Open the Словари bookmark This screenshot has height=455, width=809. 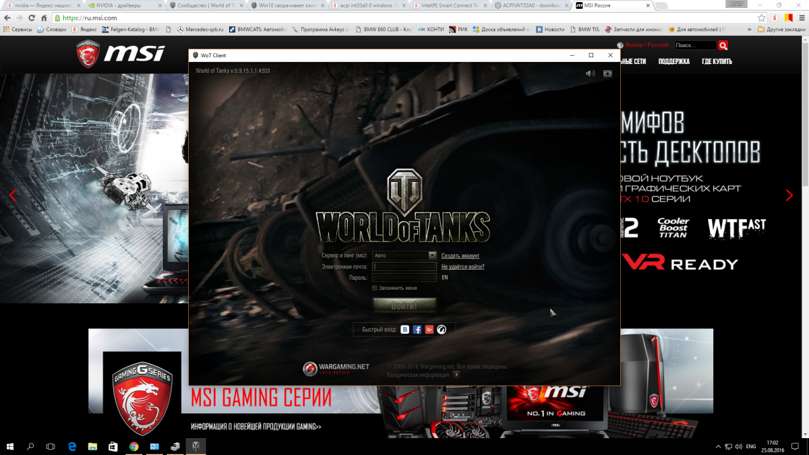point(51,30)
